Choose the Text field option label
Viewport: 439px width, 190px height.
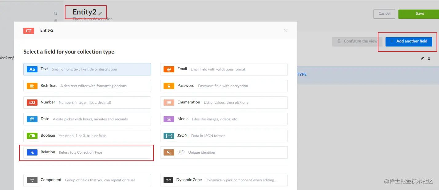click(44, 69)
